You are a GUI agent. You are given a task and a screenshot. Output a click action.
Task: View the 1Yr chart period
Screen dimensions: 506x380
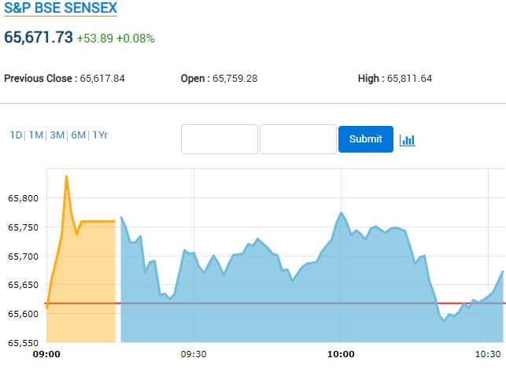click(x=100, y=135)
